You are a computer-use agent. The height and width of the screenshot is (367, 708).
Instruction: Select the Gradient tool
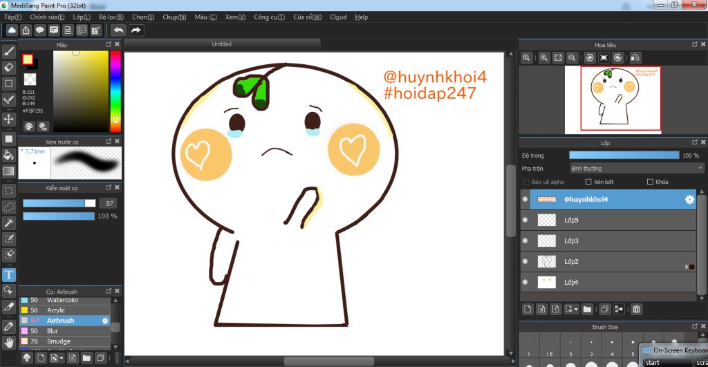click(8, 171)
